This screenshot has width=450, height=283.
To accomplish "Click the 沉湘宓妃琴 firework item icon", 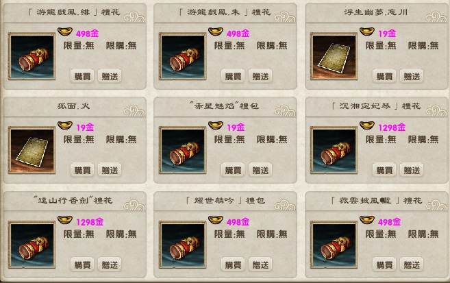I will coord(334,150).
